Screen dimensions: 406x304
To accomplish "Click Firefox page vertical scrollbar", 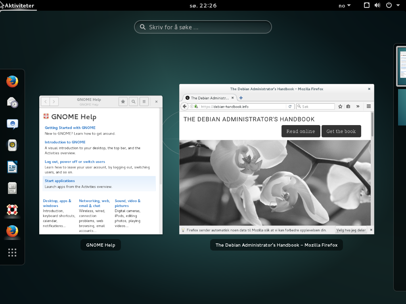I will click(x=372, y=124).
